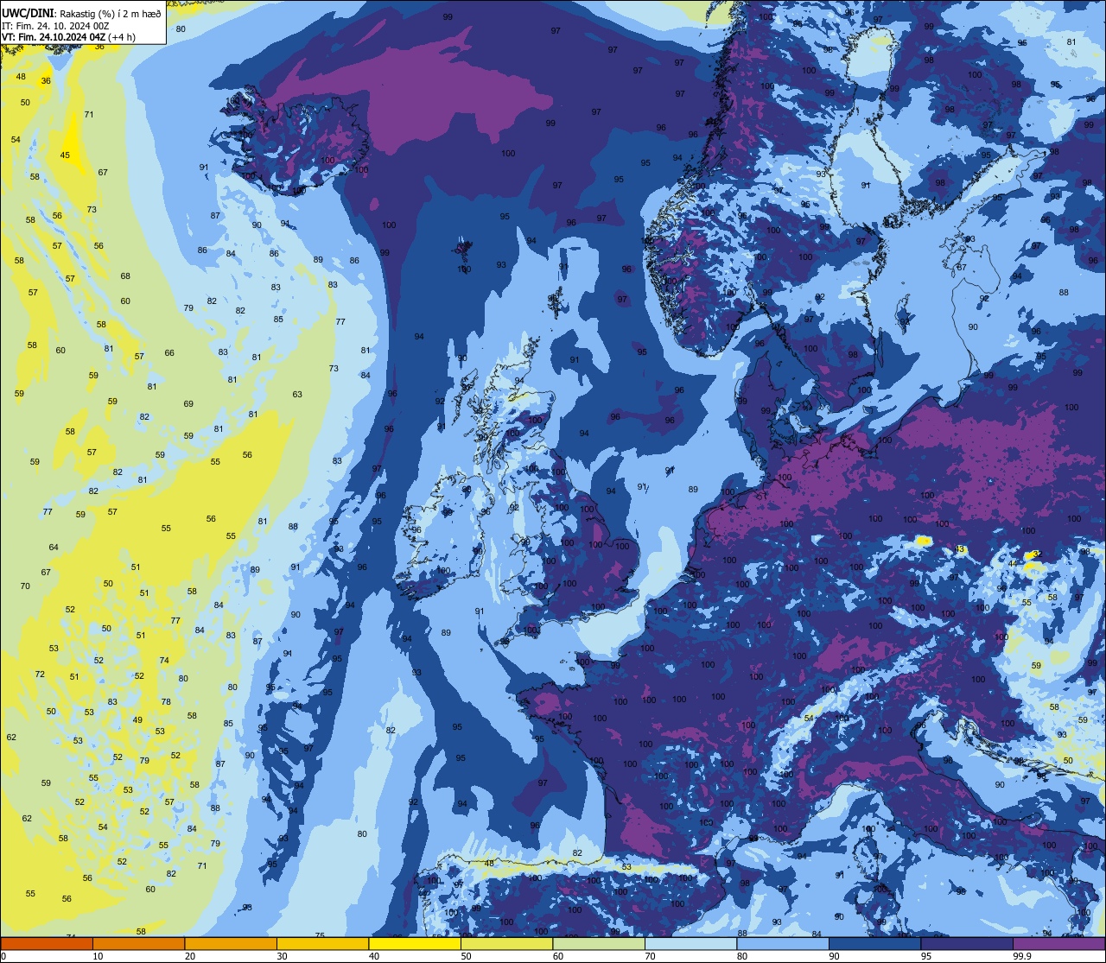Click the humidity value '63' on the map
This screenshot has width=1106, height=963.
tap(297, 395)
